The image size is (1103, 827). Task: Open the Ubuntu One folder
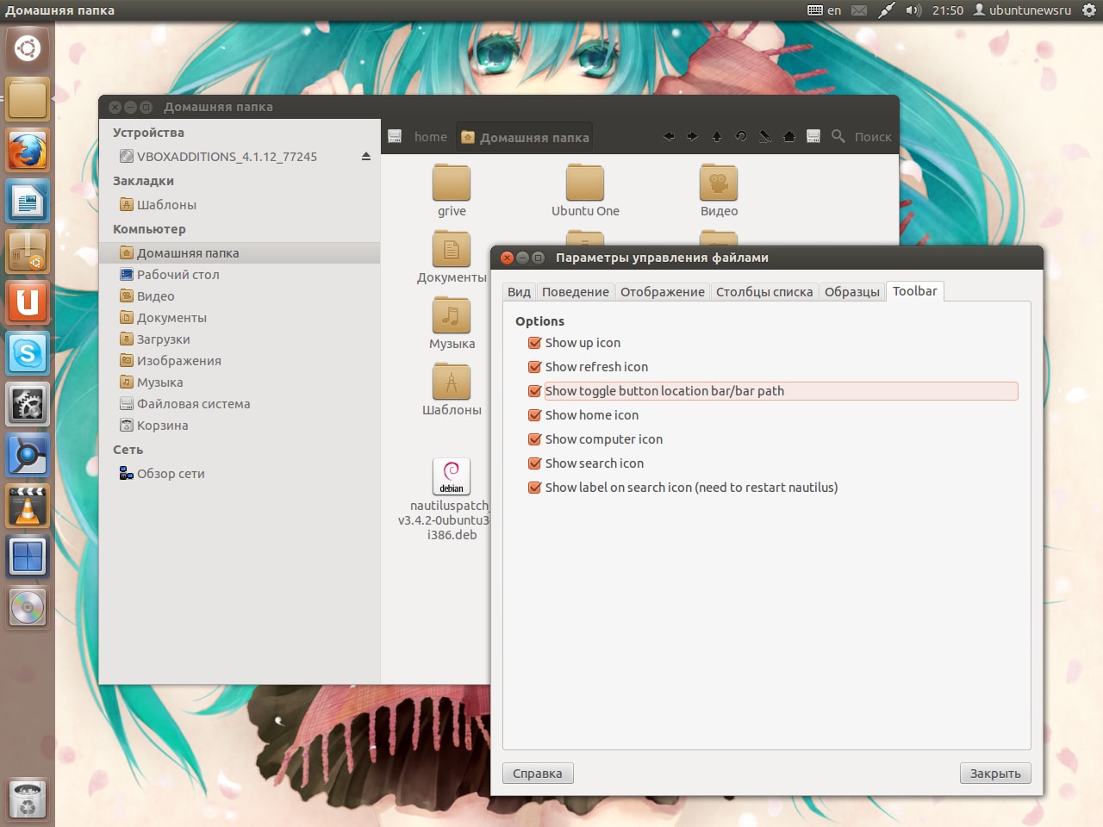coord(585,191)
